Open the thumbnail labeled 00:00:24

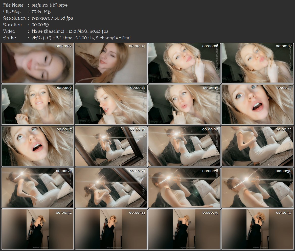click(x=38, y=188)
